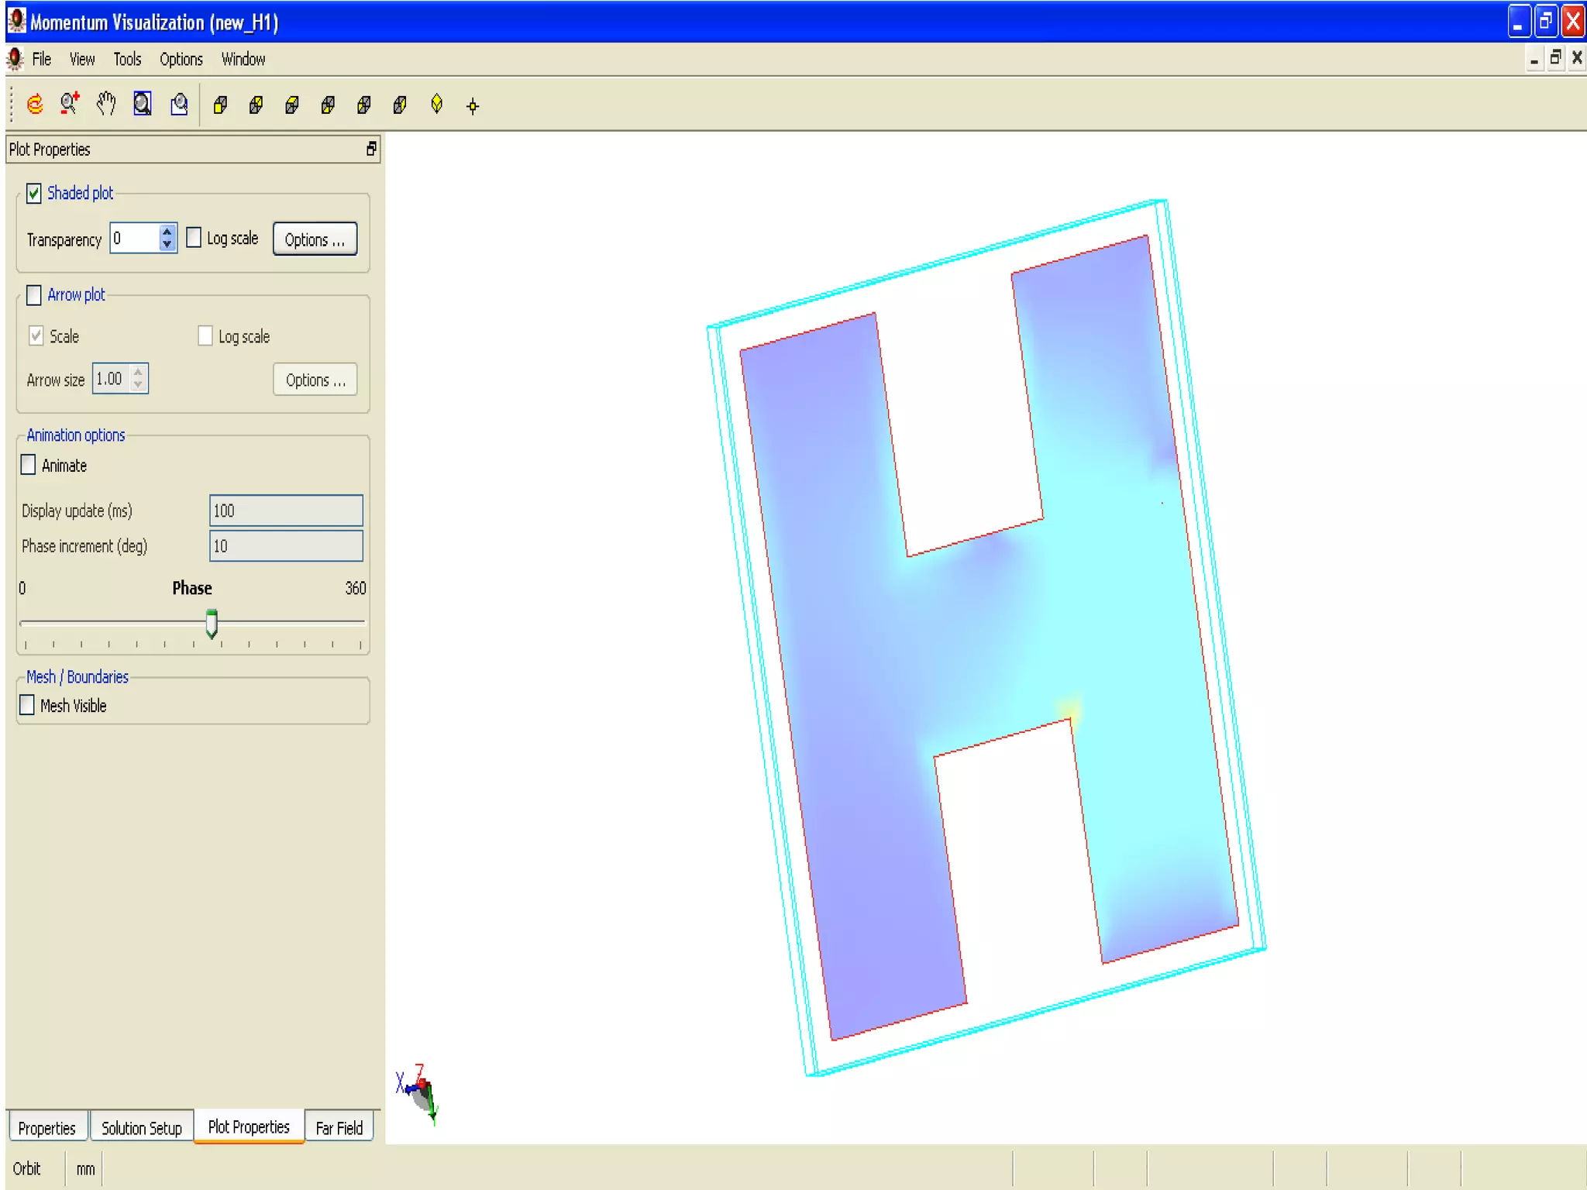The height and width of the screenshot is (1190, 1587).
Task: Tick the Animate checkbox
Action: [29, 465]
